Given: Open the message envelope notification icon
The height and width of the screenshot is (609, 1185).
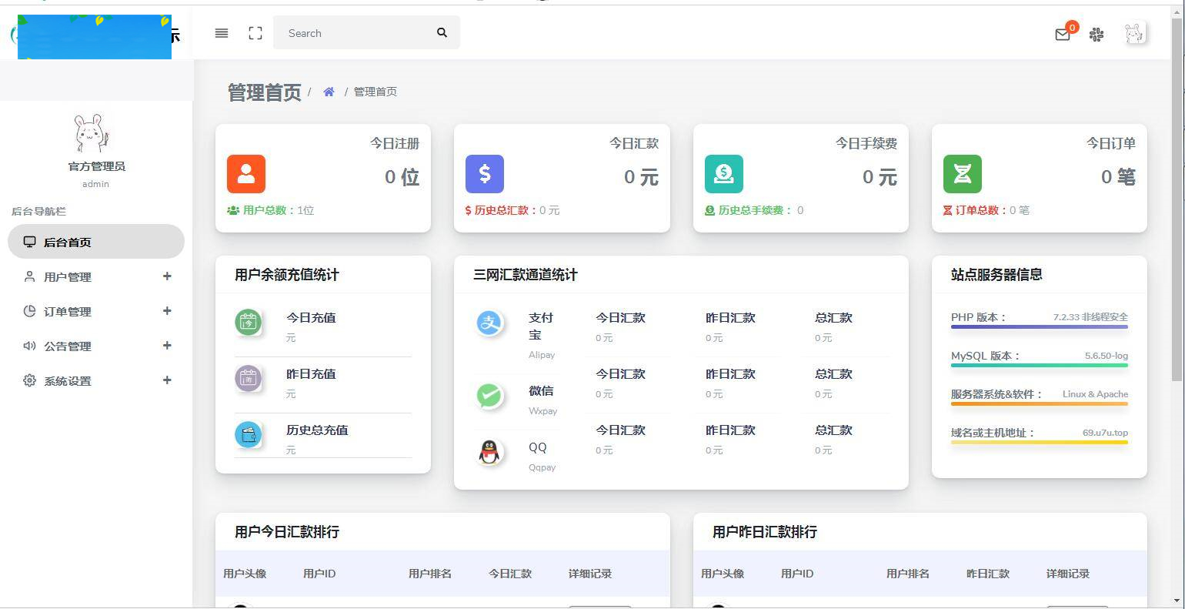Looking at the screenshot, I should 1063,34.
